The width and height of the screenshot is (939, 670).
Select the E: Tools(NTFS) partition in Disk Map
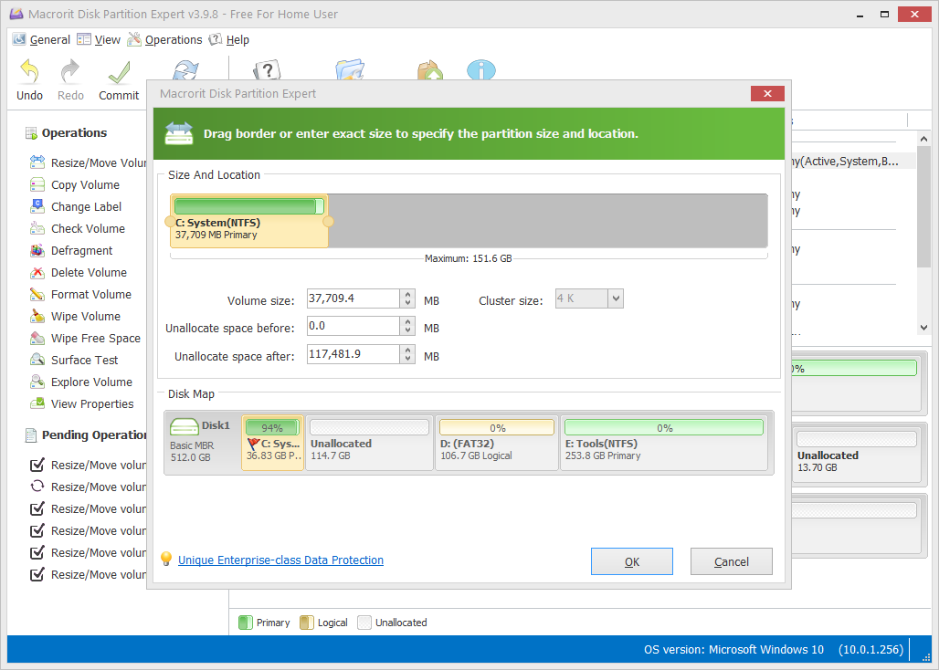[x=663, y=443]
